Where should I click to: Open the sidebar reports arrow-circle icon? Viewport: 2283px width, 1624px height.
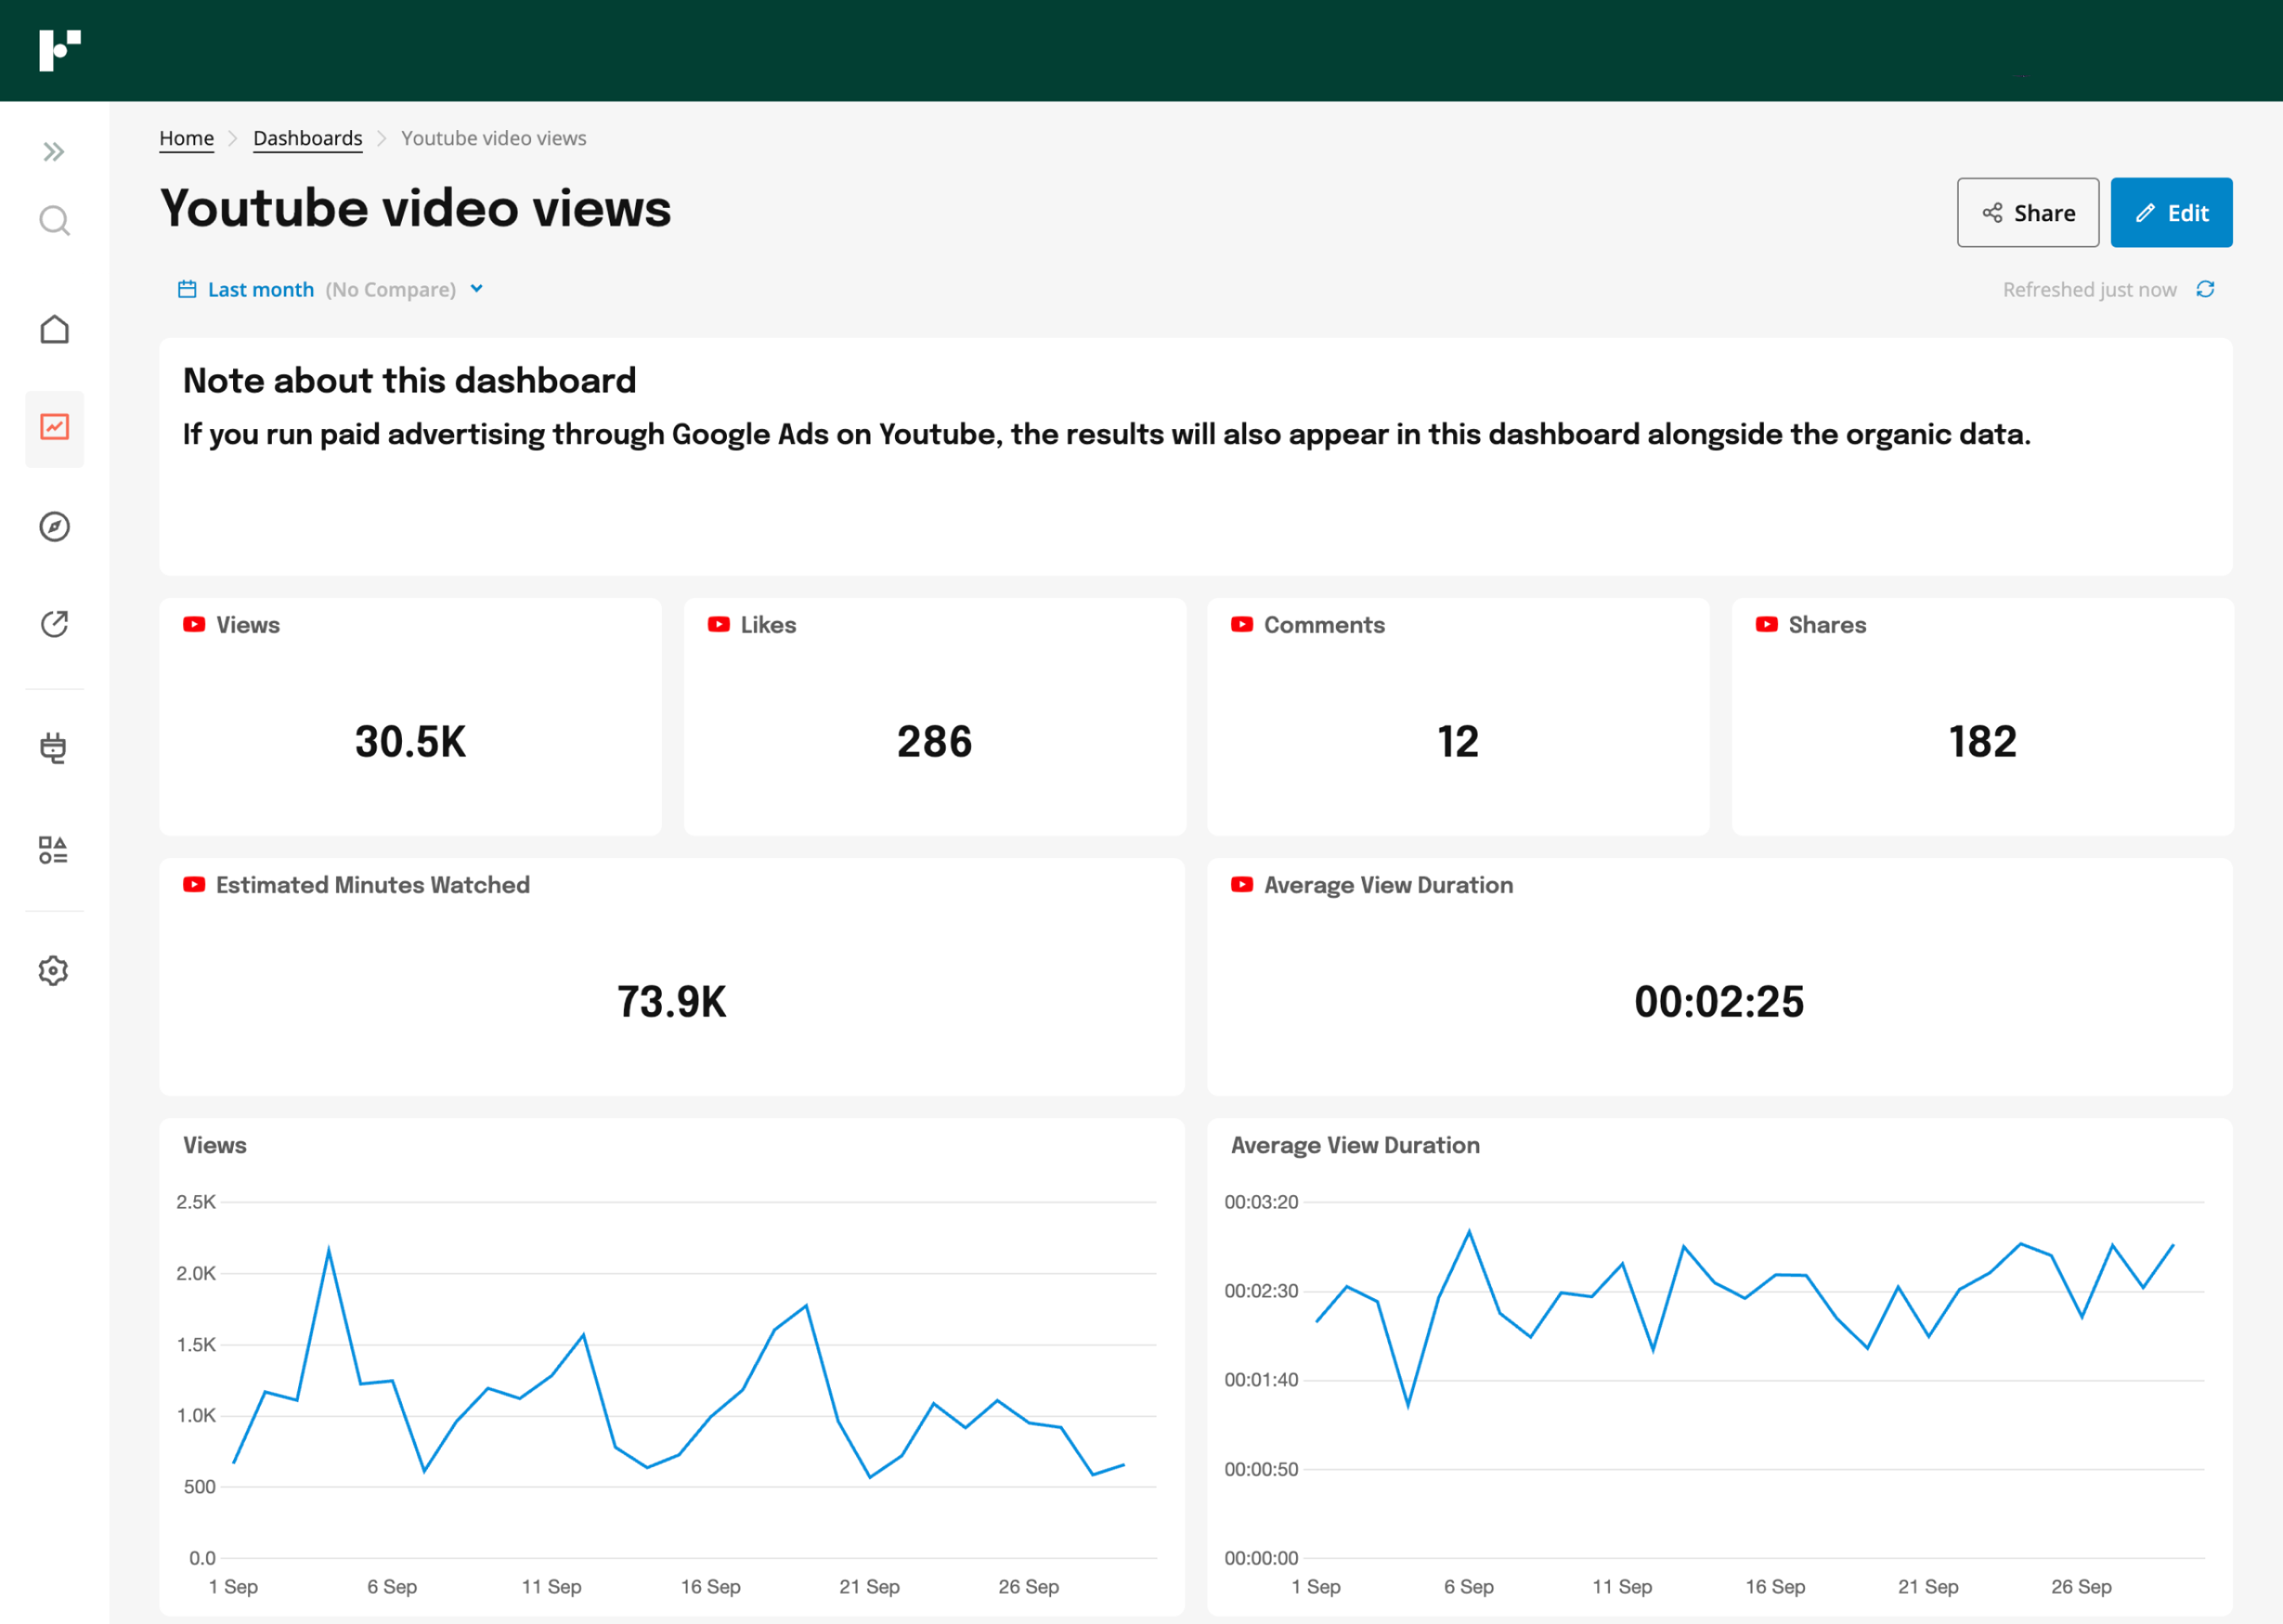[x=54, y=624]
